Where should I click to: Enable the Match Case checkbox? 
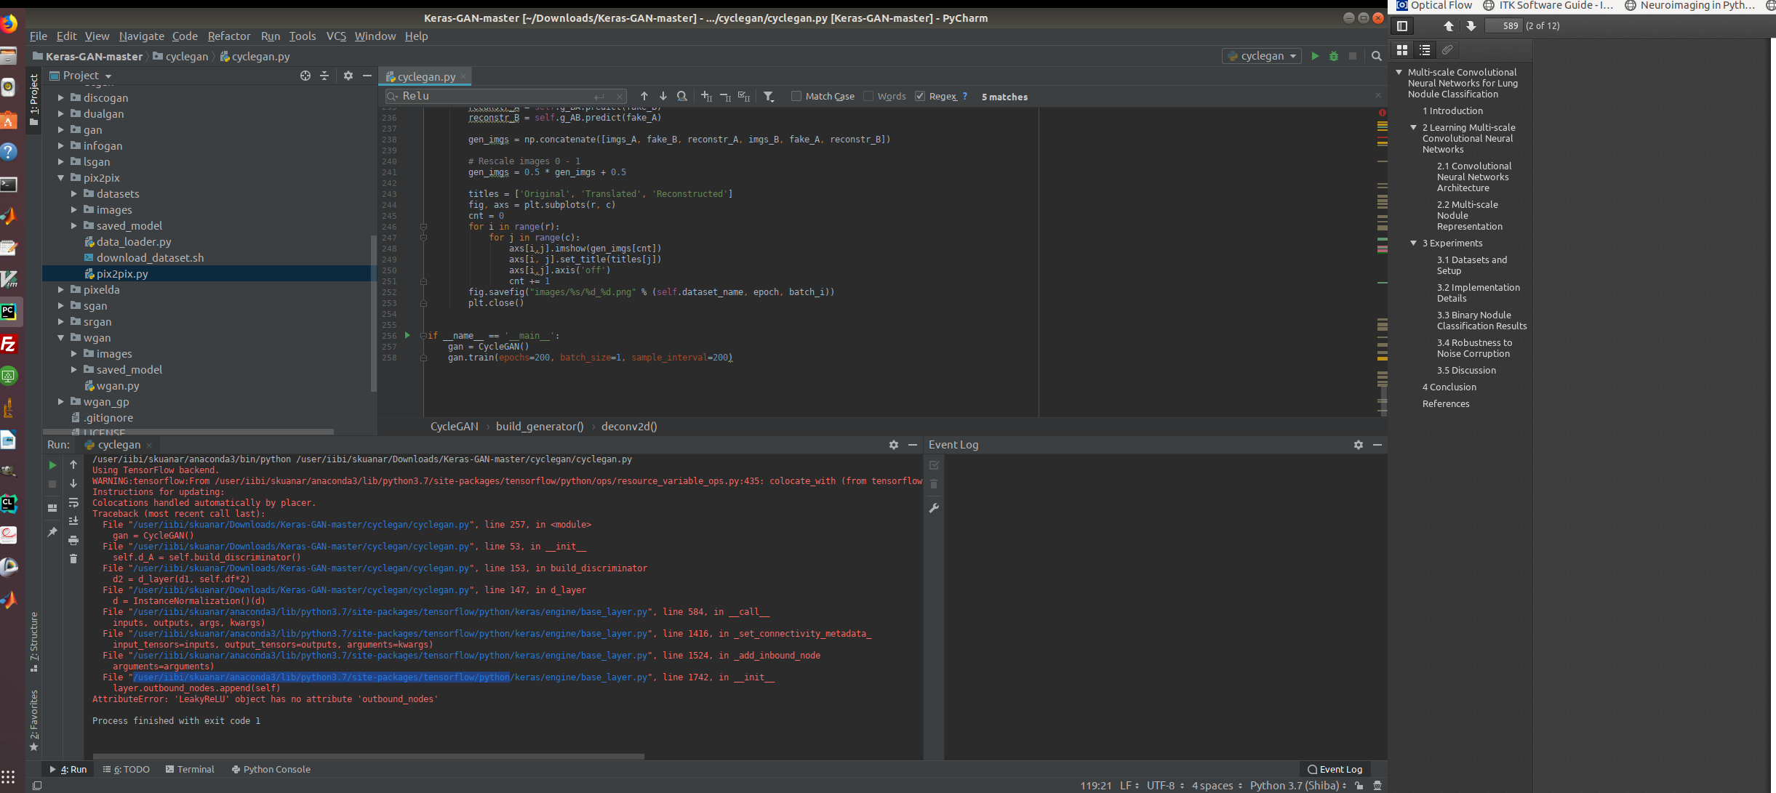[797, 96]
